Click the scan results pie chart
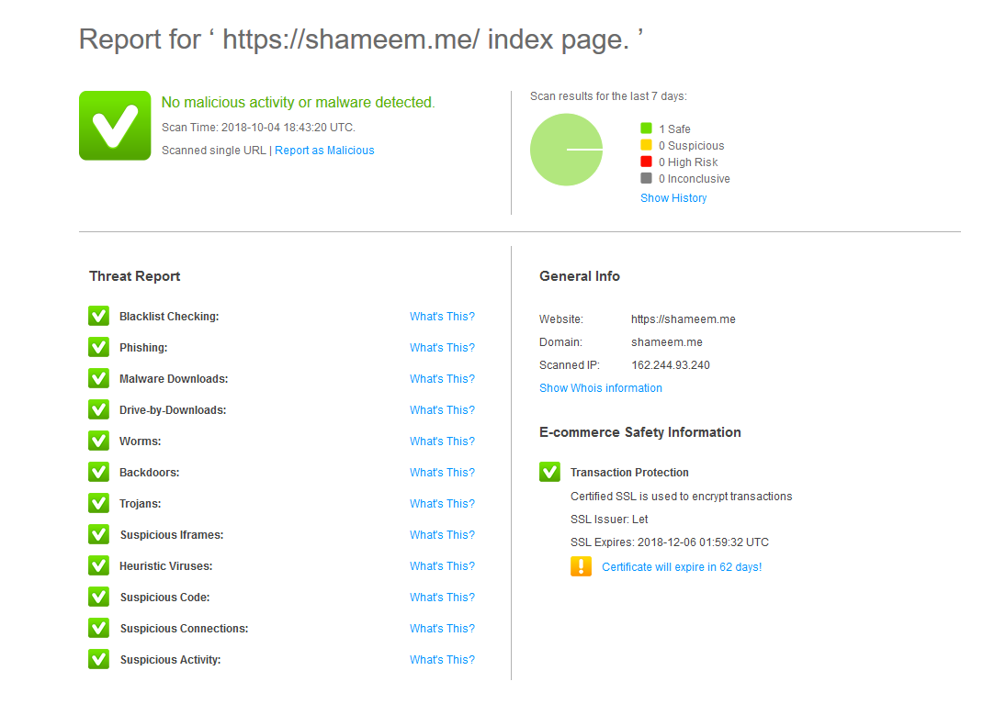 click(566, 150)
